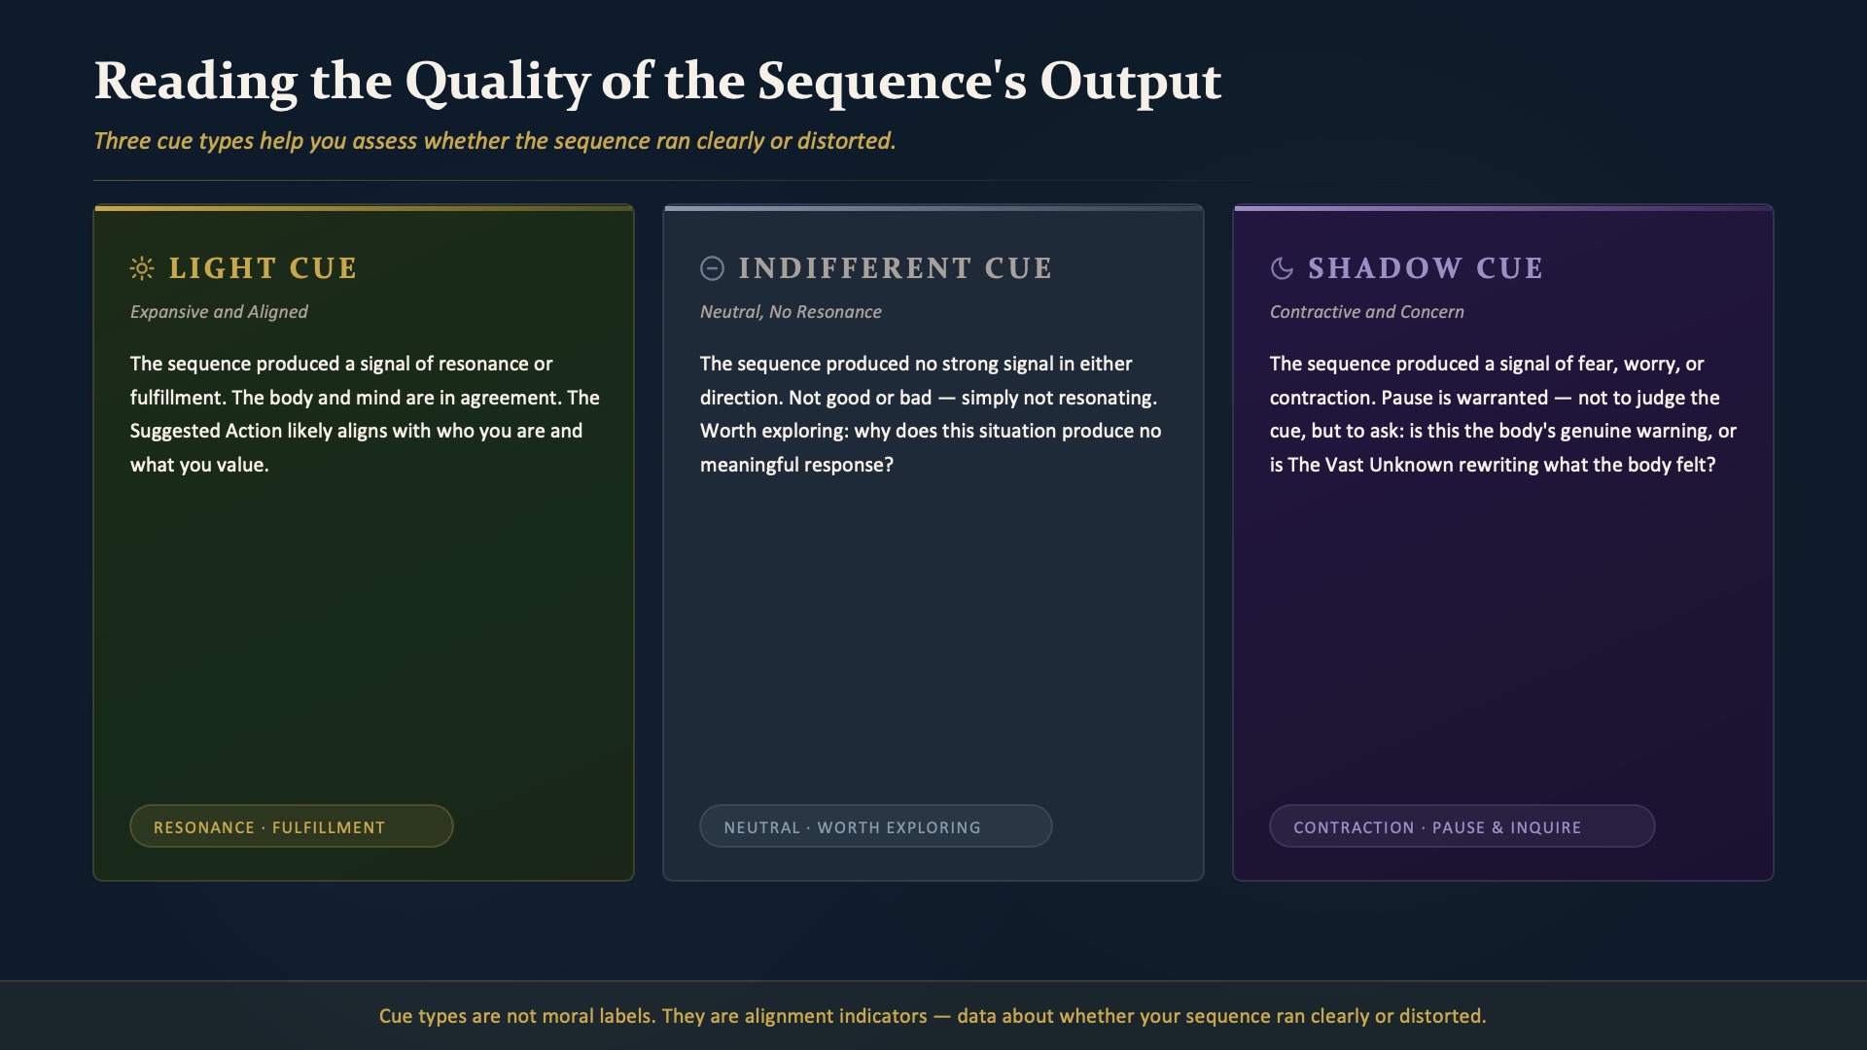Click the SHADOW CUE heading
The height and width of the screenshot is (1050, 1867).
coord(1426,268)
